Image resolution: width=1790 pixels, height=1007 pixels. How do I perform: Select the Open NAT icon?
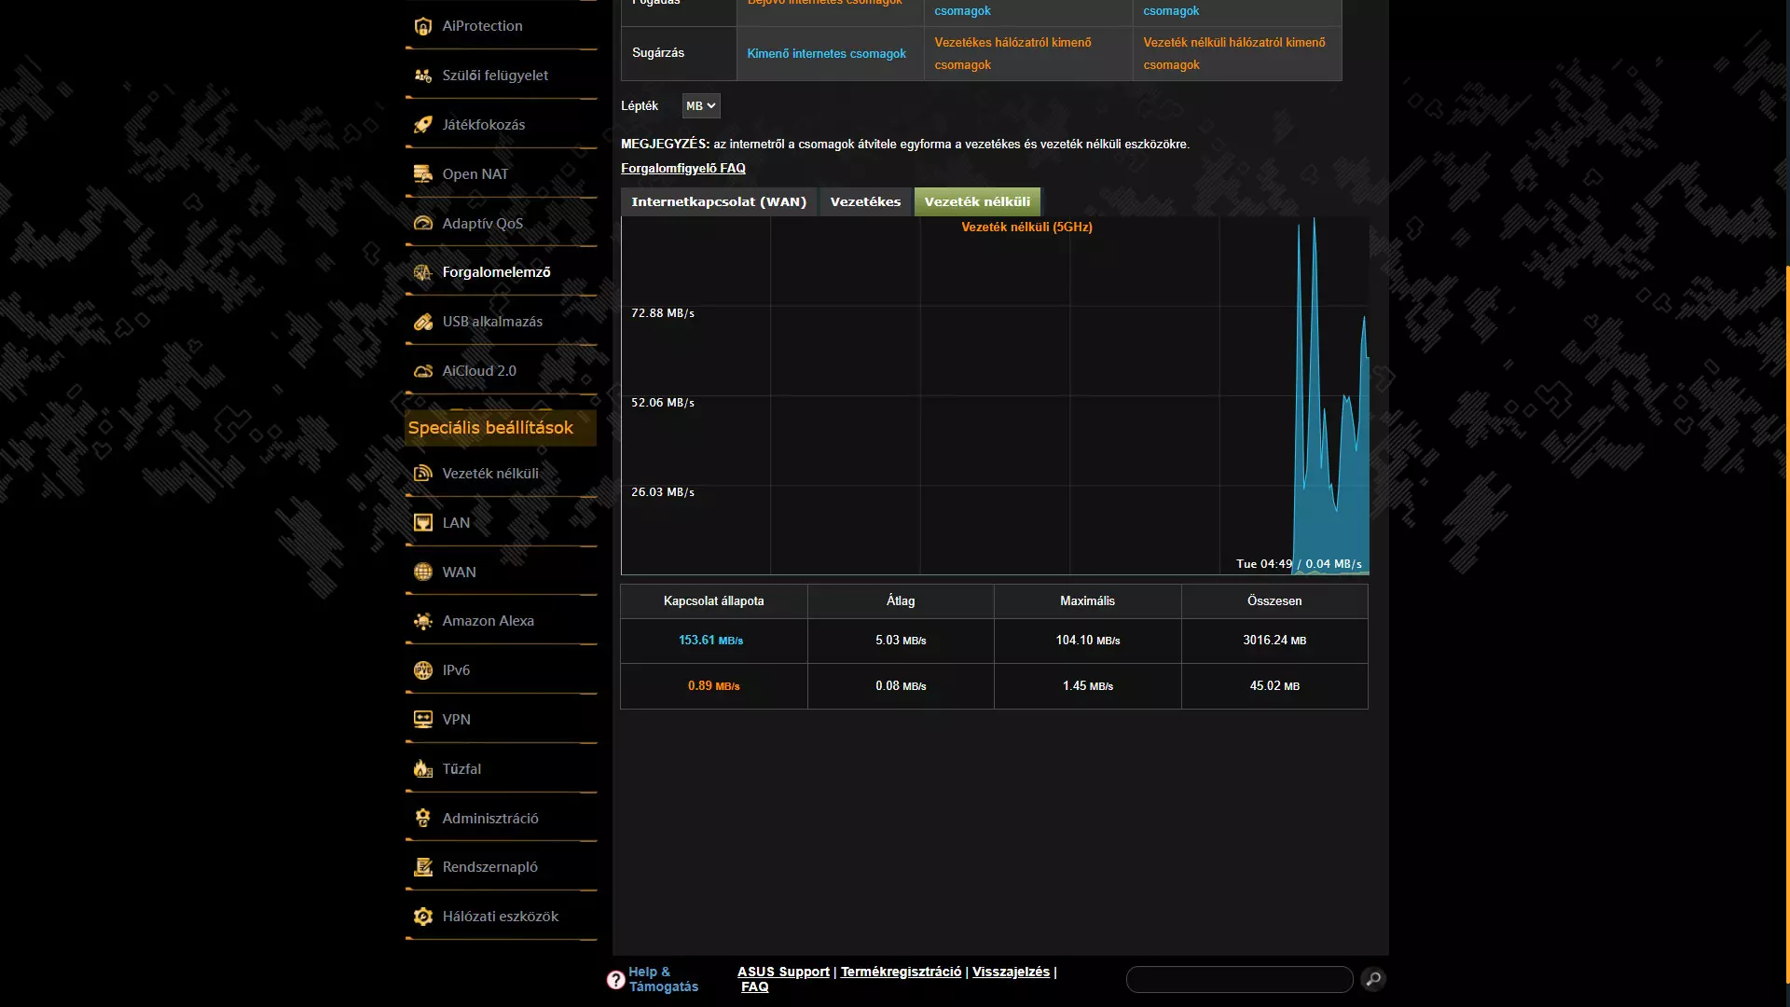point(422,174)
